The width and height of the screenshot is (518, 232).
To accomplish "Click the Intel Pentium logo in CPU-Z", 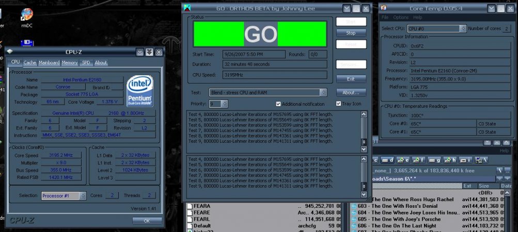I will (140, 91).
